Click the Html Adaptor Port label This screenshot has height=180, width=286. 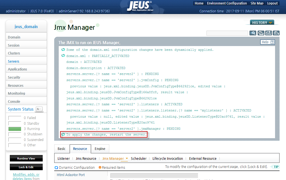pyautogui.click(x=71, y=175)
